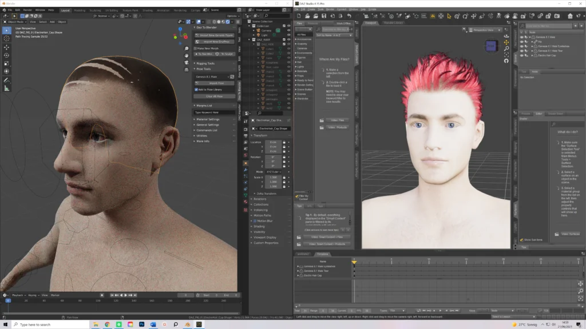Screen dimensions: 586x329
Task: Open the Sculpting workspace tab in Blender
Action: point(95,10)
